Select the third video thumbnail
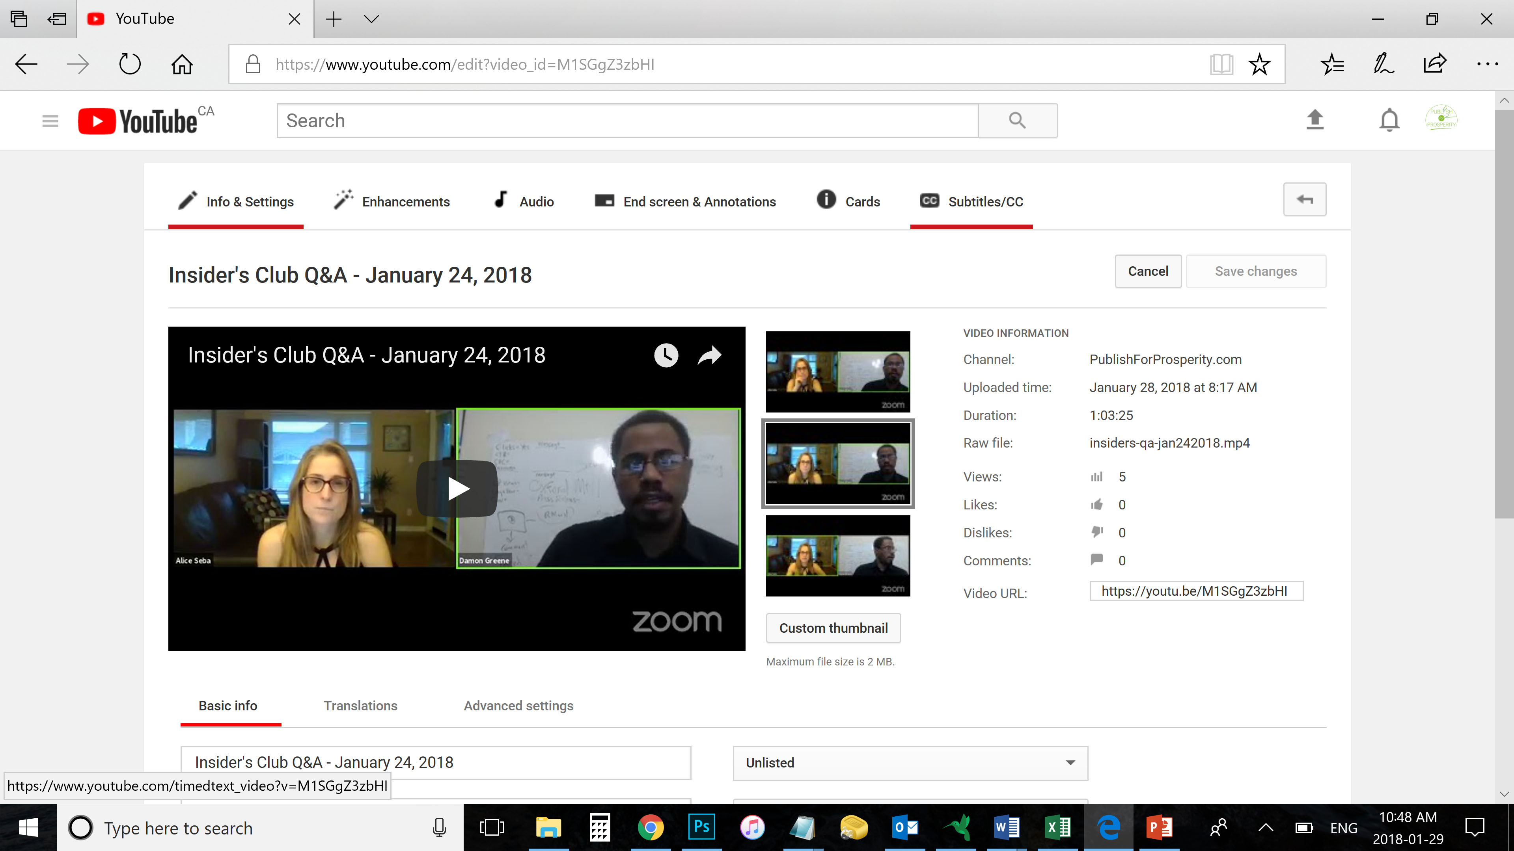 pyautogui.click(x=837, y=556)
